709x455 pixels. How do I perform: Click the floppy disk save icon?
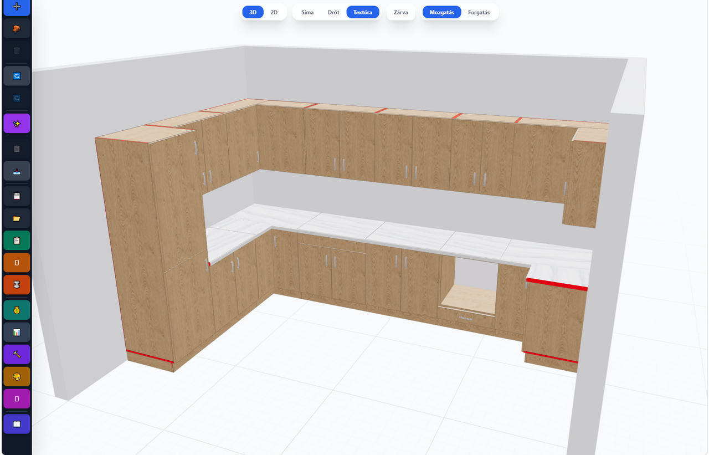click(17, 196)
